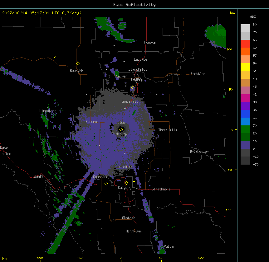Click the 2022/08/14 05:17:01 UTC timestamp
The height and width of the screenshot is (262, 269).
[31, 13]
